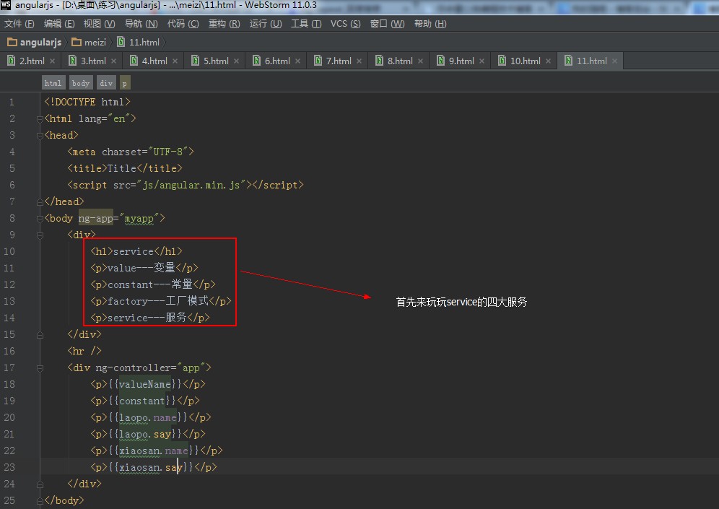Click the <h1>service</h1> line
719x509 pixels.
[x=136, y=251]
